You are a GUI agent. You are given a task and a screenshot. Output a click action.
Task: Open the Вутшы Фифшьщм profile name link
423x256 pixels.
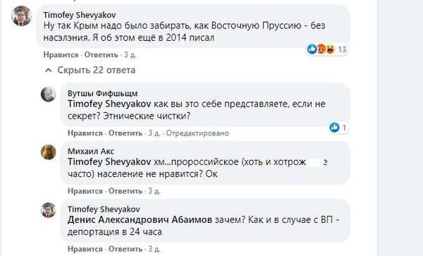click(x=102, y=93)
